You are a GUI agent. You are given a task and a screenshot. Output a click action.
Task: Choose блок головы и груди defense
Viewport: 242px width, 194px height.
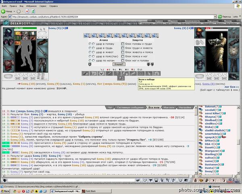123,44
